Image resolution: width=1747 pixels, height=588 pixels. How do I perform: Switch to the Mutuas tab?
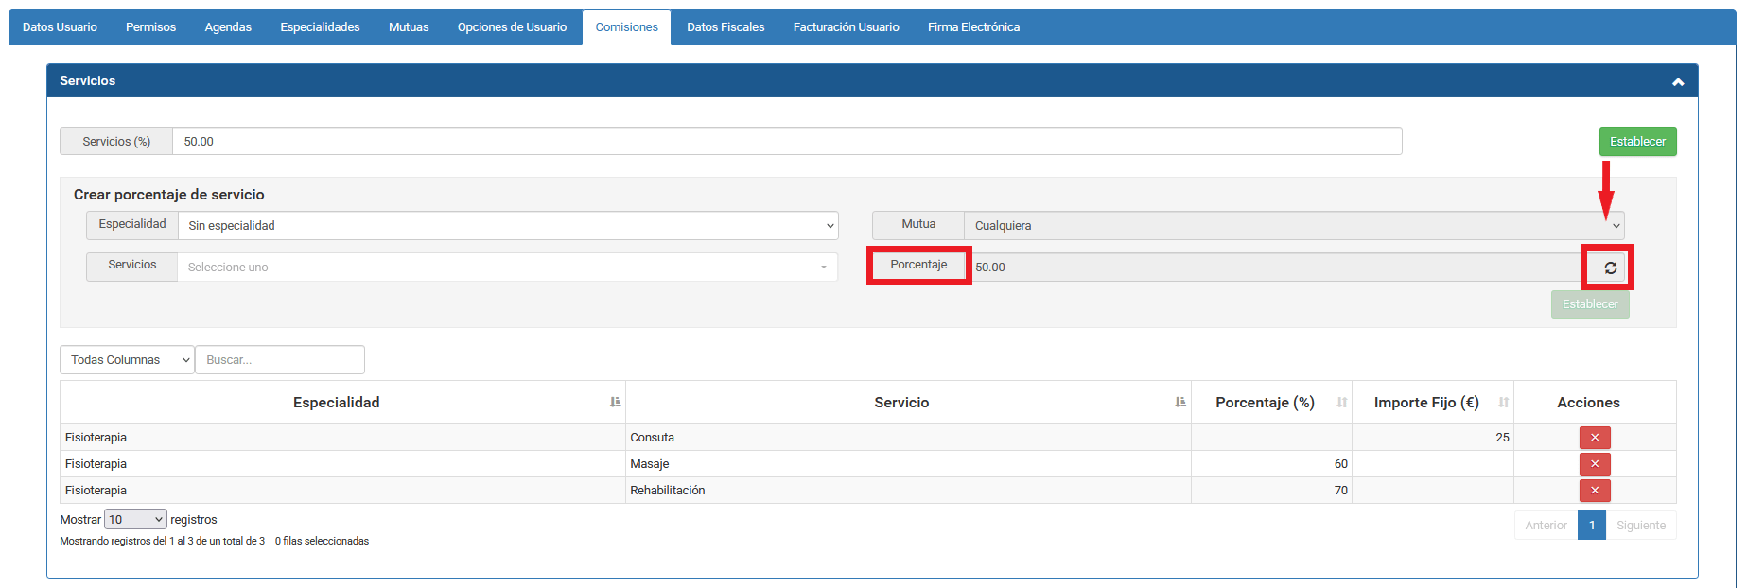pyautogui.click(x=409, y=27)
